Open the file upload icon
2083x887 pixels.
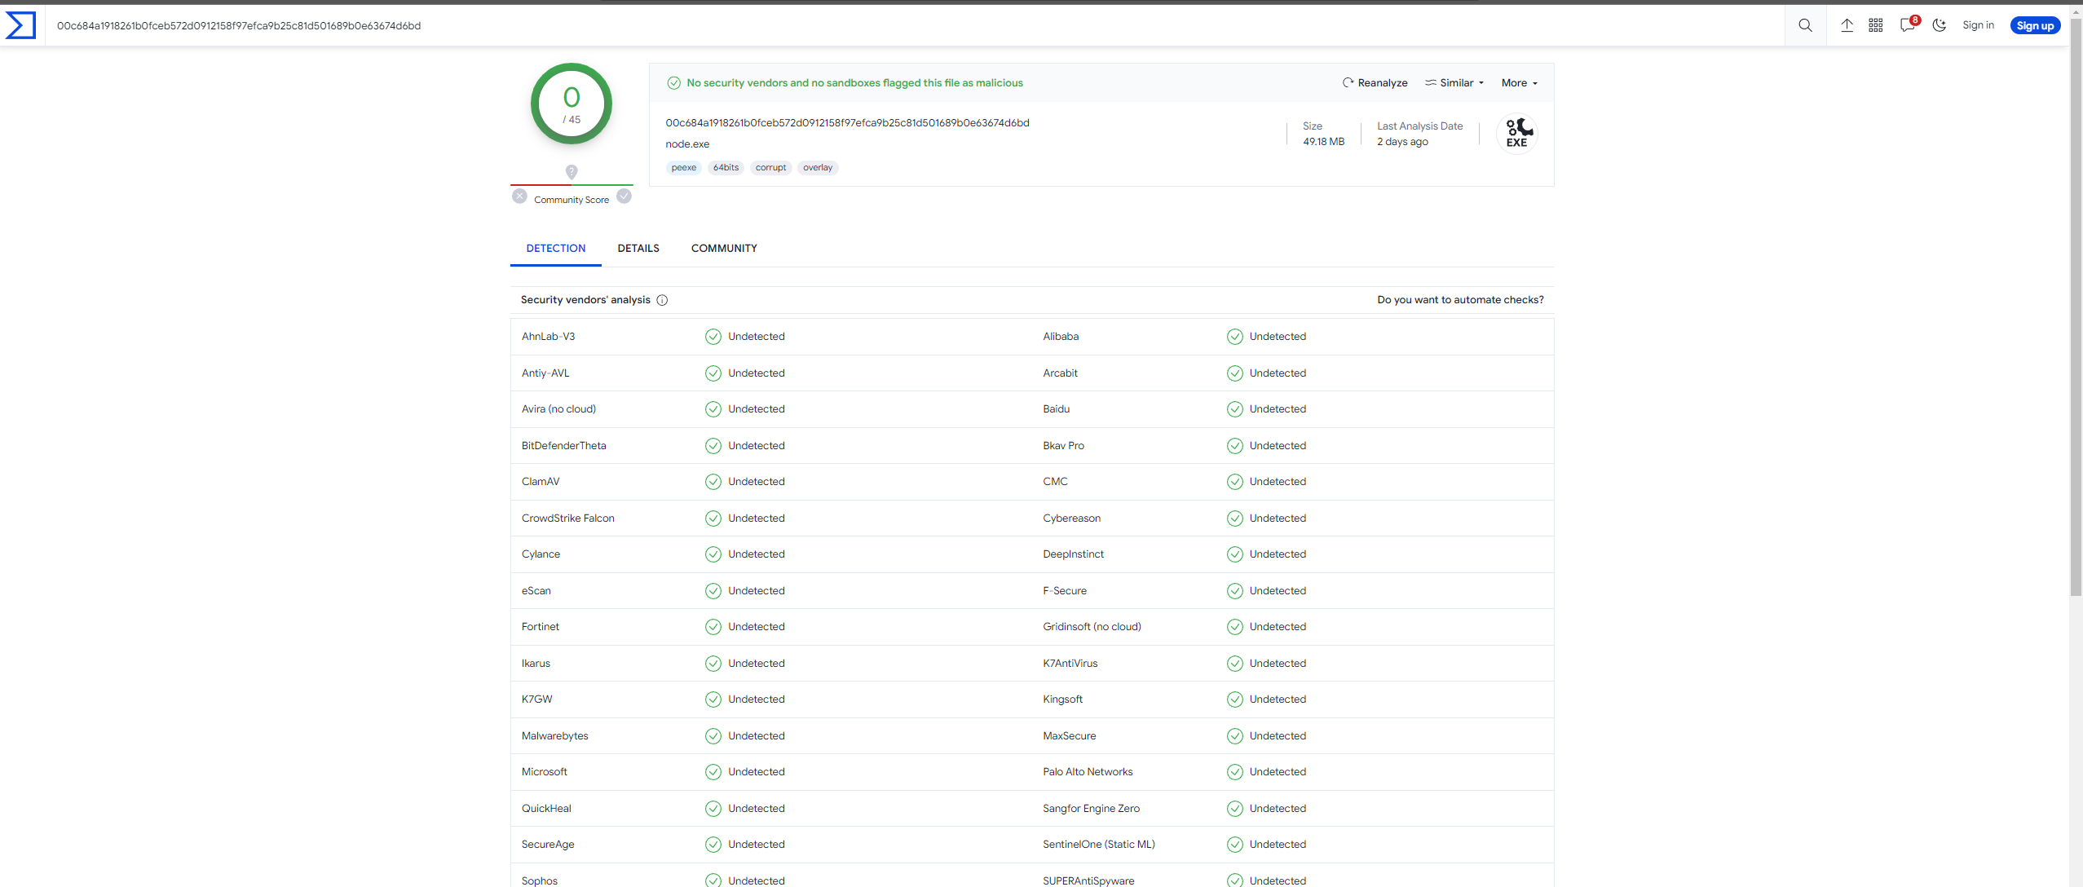[x=1847, y=25]
